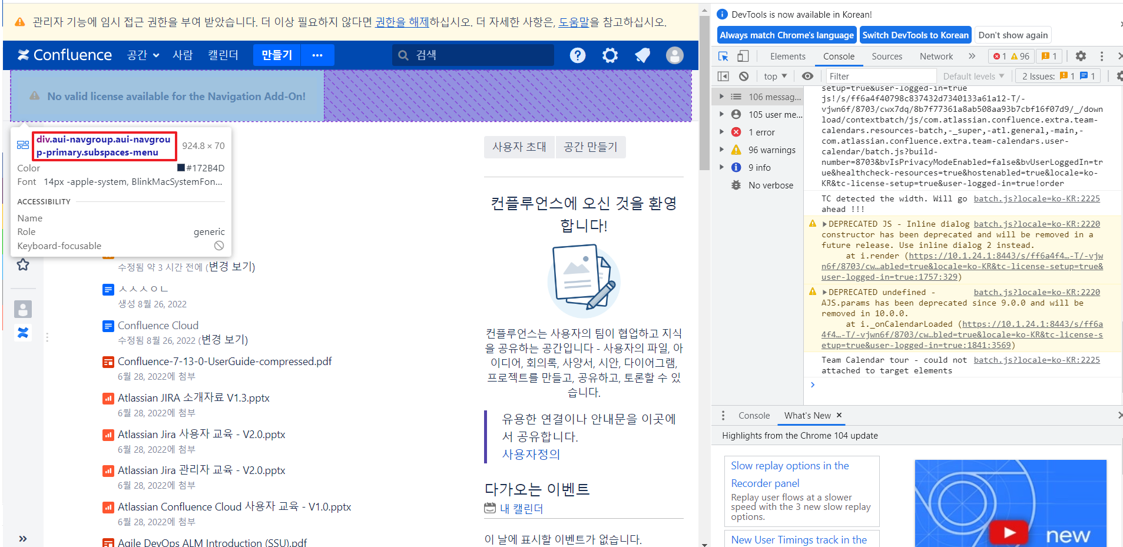
Task: Toggle the device toolbar icon in DevTools
Action: [x=743, y=56]
